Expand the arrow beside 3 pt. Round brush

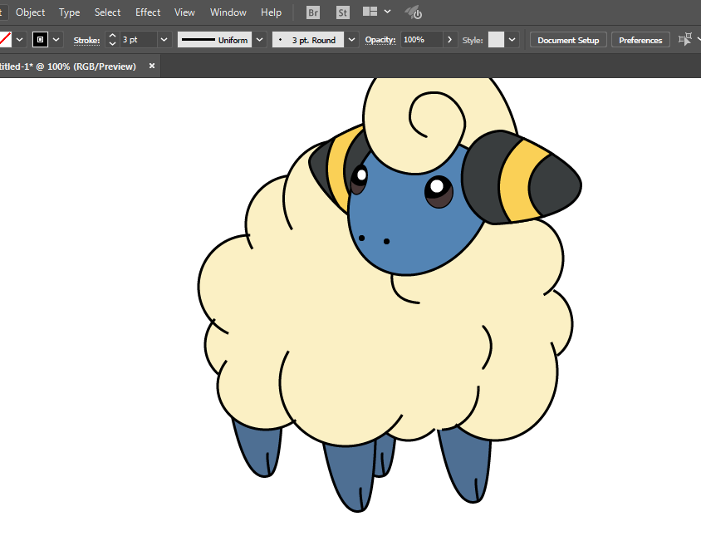(x=352, y=40)
